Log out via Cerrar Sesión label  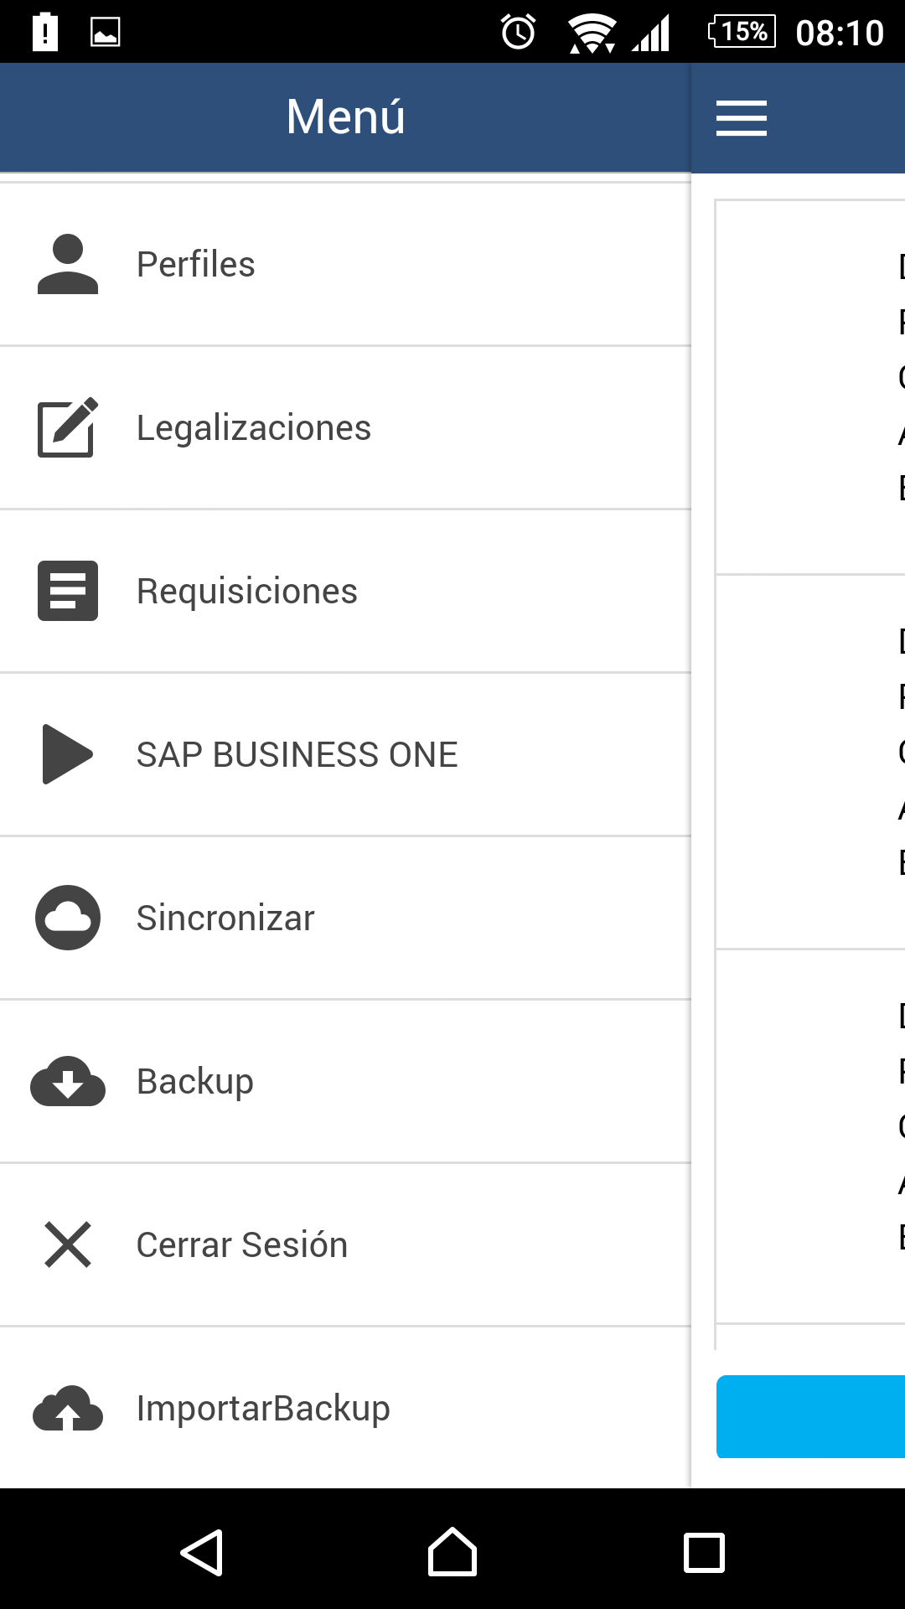[x=242, y=1245]
